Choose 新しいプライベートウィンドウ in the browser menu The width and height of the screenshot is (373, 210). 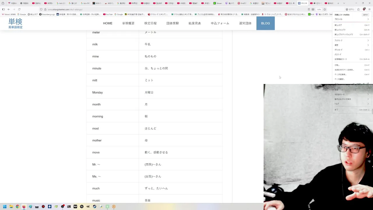coord(351,34)
